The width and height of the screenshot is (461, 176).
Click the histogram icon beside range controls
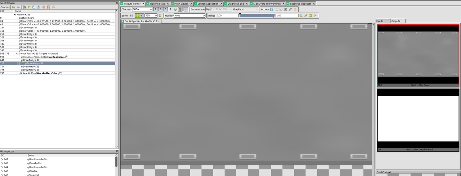[315, 15]
